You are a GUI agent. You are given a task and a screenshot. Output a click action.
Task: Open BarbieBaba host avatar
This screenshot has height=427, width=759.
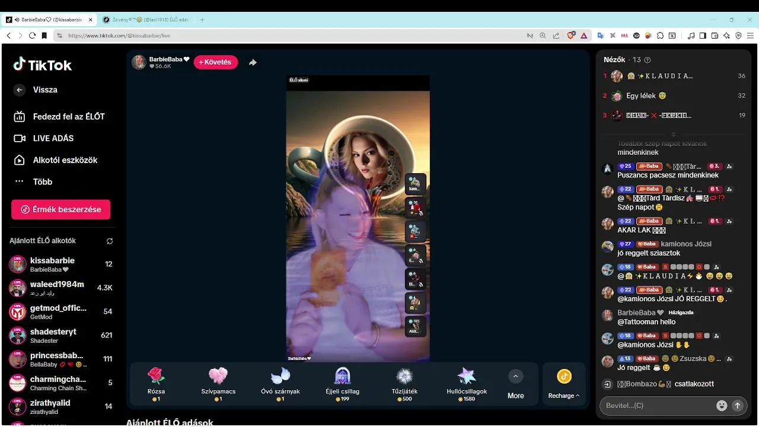click(x=139, y=62)
